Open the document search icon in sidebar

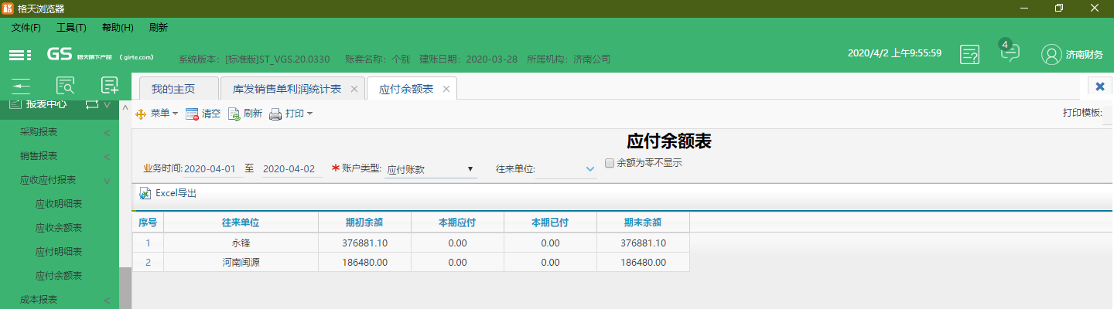pyautogui.click(x=66, y=85)
